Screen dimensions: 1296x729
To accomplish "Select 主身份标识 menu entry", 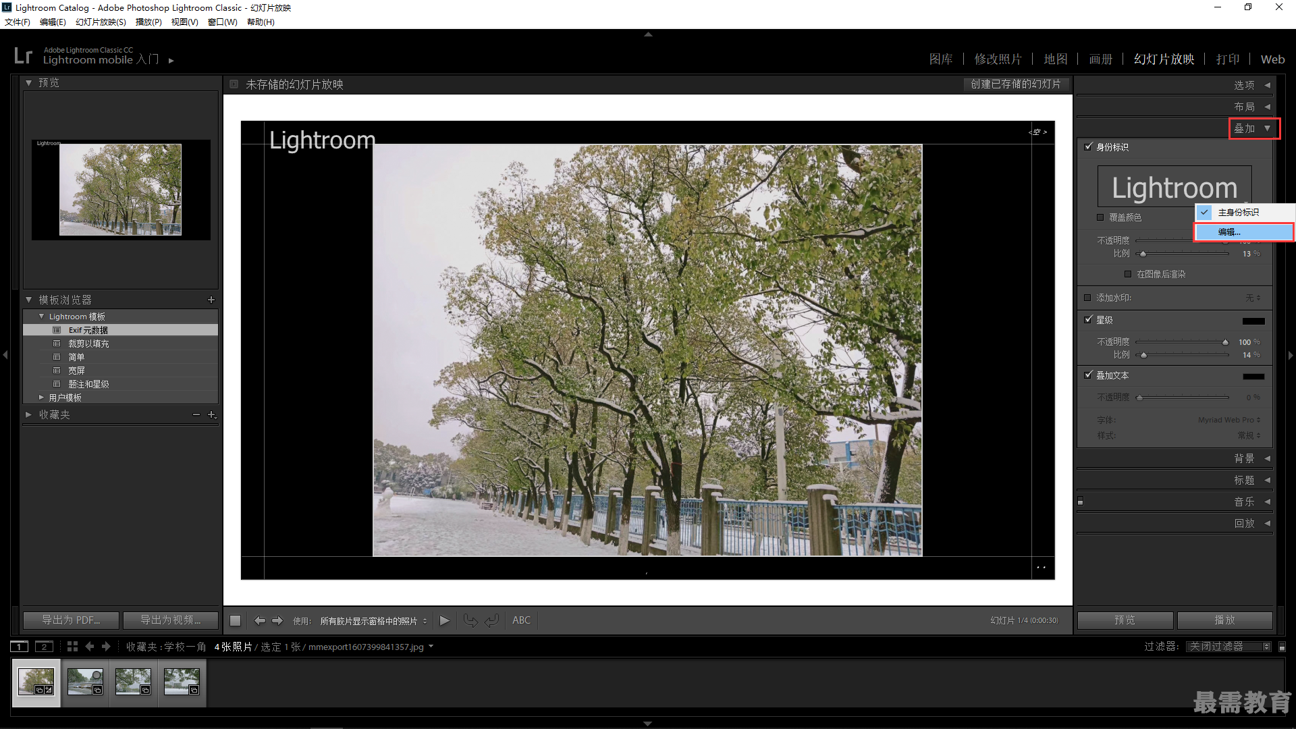I will pos(1244,212).
